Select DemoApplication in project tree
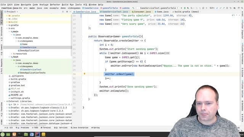This screenshot has width=244, height=137. click(x=29, y=51)
